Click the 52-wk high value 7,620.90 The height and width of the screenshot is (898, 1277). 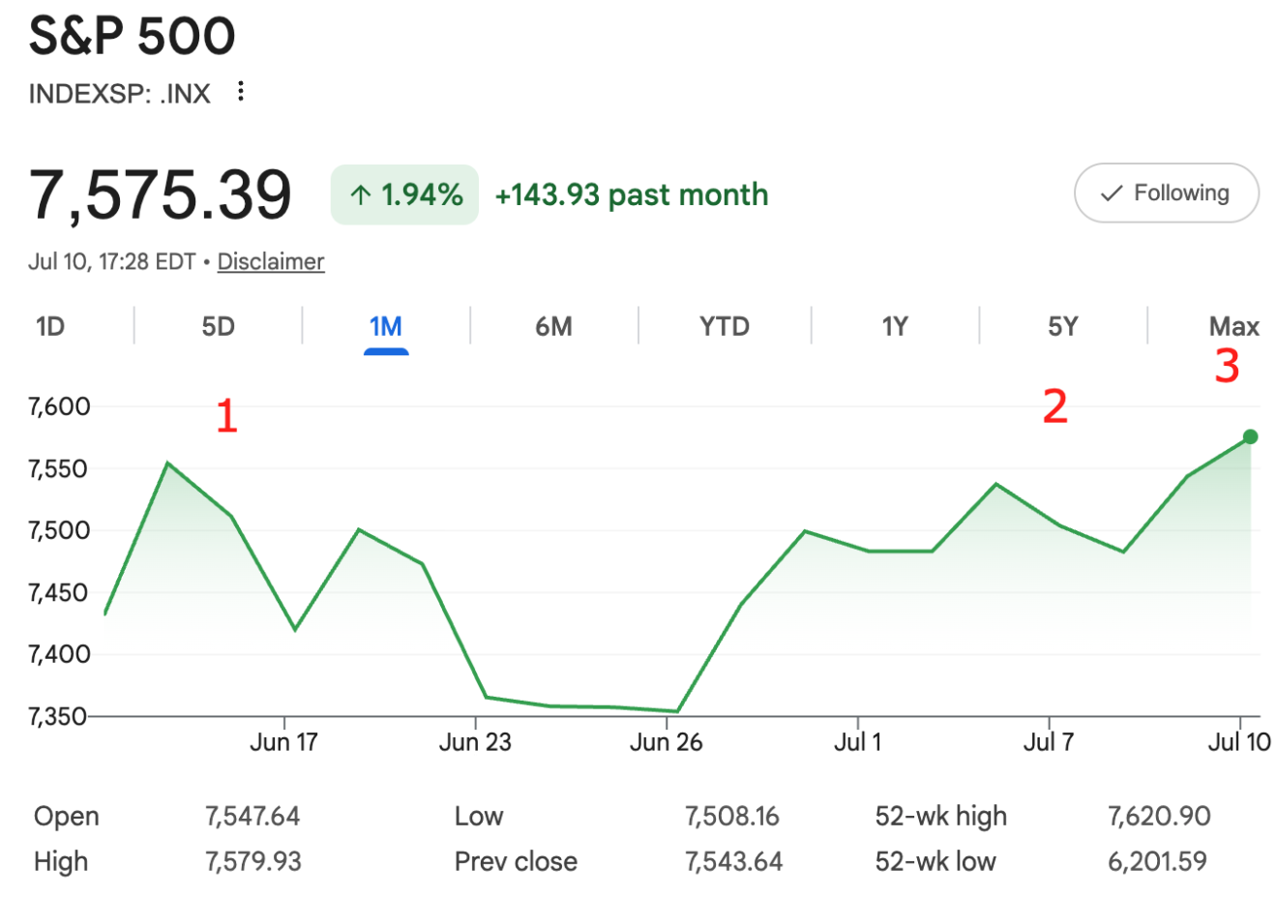[1159, 816]
